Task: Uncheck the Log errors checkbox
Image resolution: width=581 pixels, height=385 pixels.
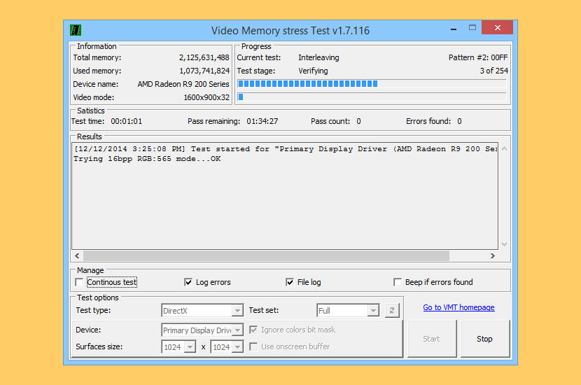Action: tap(188, 282)
